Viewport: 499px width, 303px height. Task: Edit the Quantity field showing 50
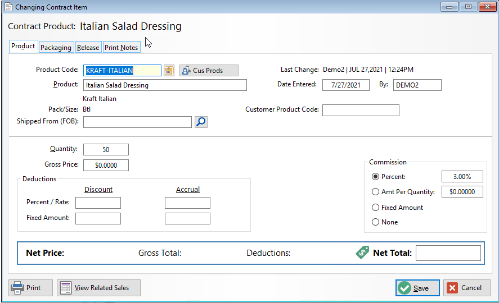106,149
